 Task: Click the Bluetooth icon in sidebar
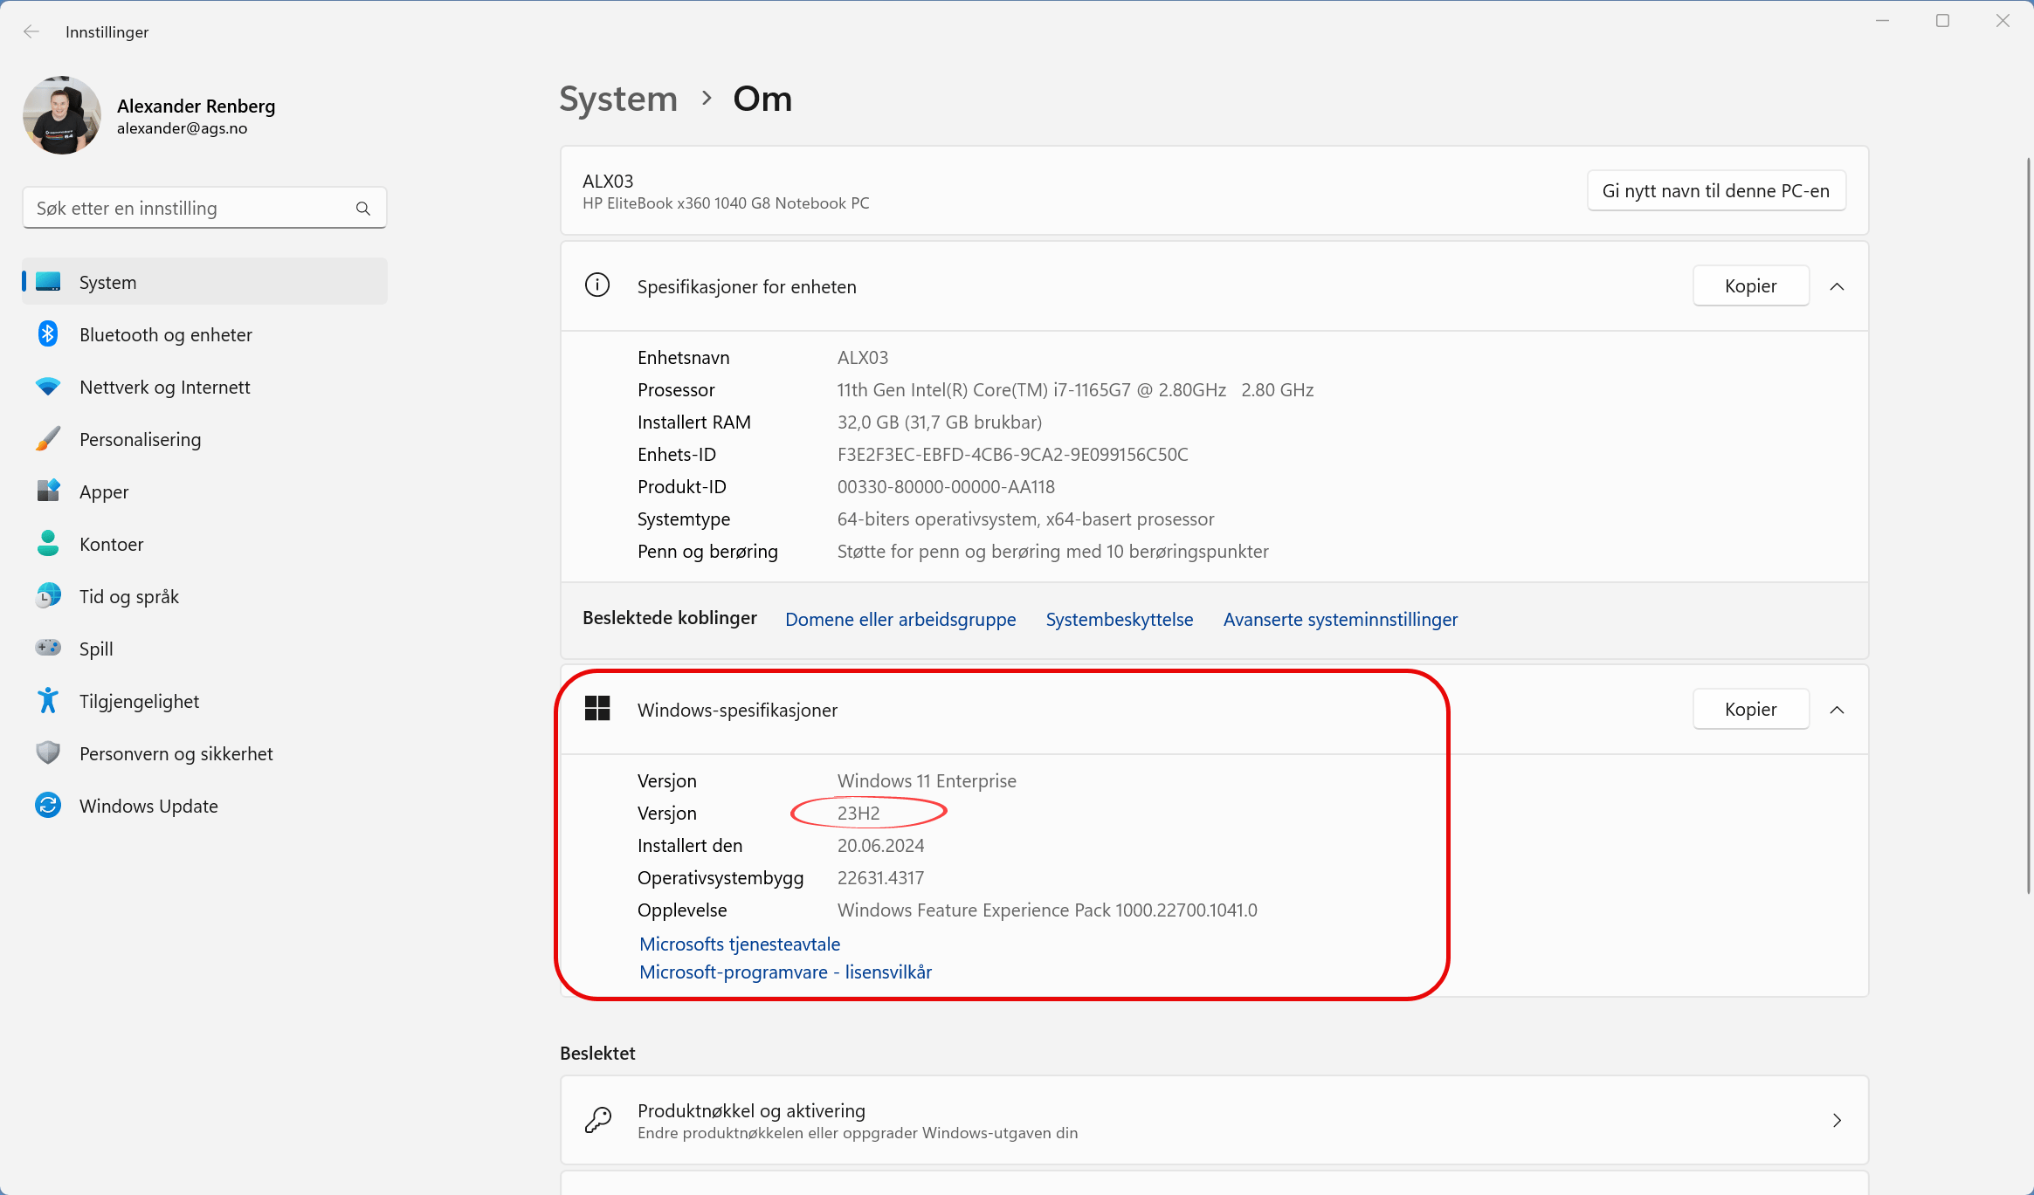click(48, 334)
